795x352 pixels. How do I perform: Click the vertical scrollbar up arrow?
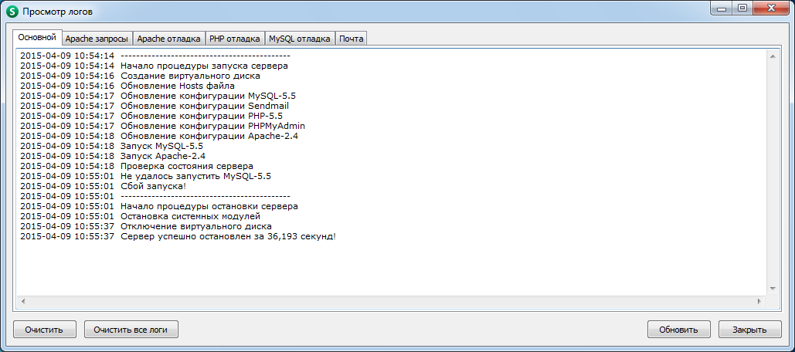[x=772, y=56]
